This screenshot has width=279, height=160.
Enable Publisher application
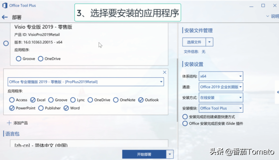coord(41,108)
